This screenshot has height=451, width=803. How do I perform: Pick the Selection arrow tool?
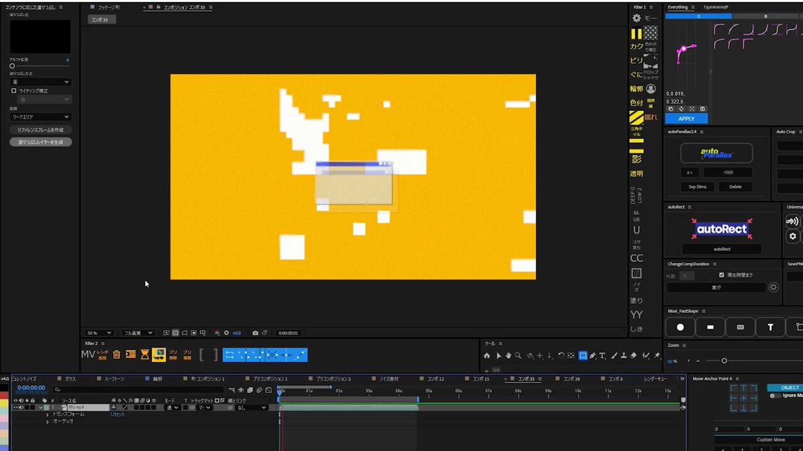tap(499, 355)
